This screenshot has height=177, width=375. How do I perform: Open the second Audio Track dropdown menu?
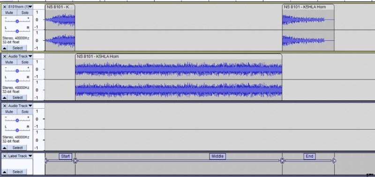point(20,56)
